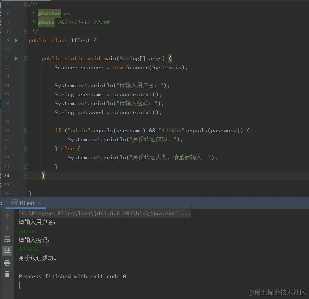The image size is (309, 299).
Task: Click the '123456' input text in console
Action: tap(29, 249)
